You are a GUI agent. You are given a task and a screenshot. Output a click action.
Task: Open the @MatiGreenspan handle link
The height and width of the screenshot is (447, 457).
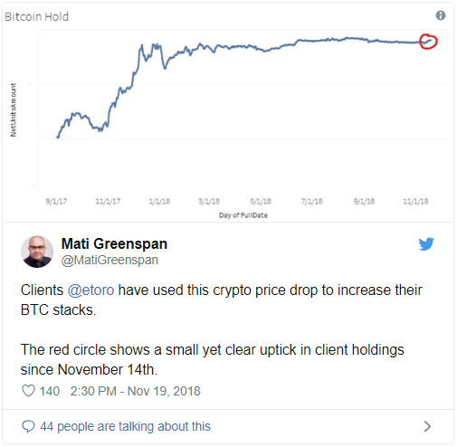point(109,260)
